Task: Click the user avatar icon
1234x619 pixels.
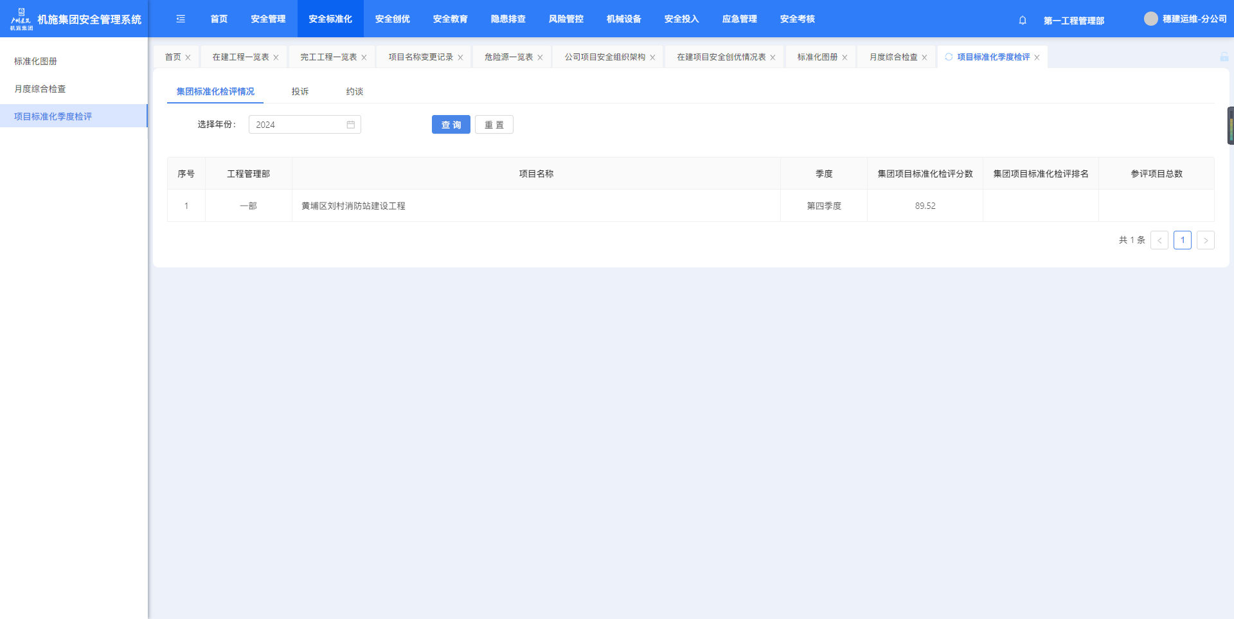Action: tap(1150, 19)
